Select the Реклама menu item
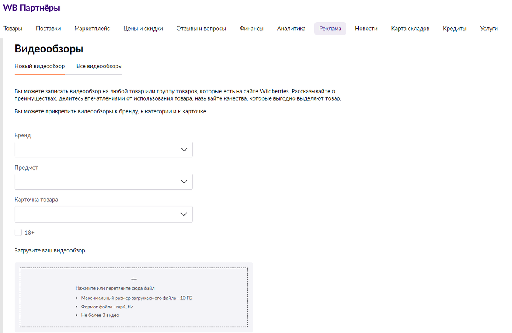The height and width of the screenshot is (333, 512). pyautogui.click(x=330, y=29)
